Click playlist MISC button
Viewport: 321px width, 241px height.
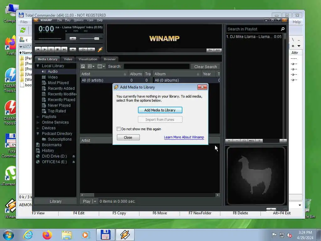(251, 141)
